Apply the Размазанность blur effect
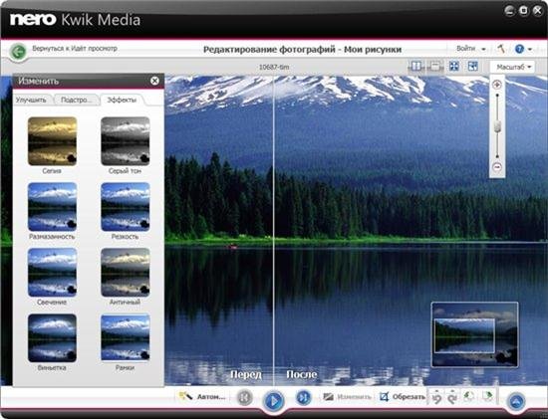 click(52, 207)
